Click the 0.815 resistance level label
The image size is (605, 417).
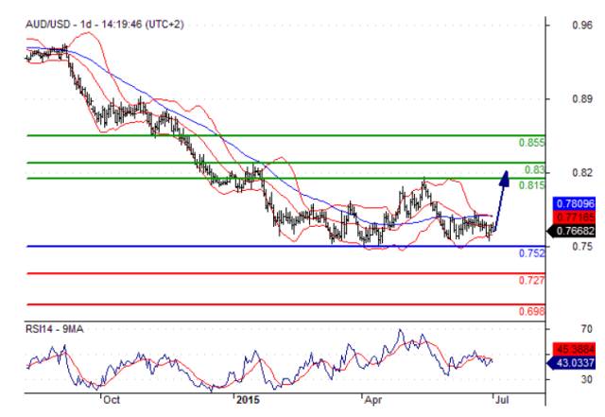[532, 185]
